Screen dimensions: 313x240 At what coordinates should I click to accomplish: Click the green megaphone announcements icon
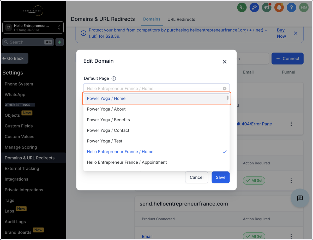[x=267, y=8]
